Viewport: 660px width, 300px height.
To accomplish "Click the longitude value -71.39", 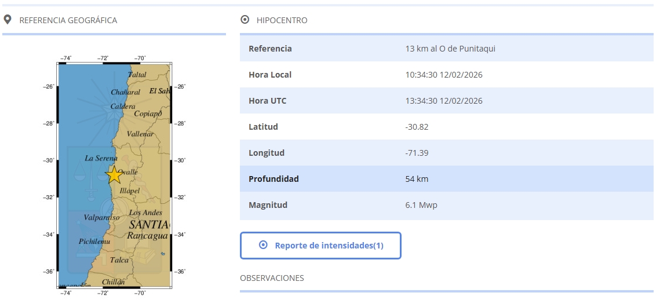I will point(417,153).
